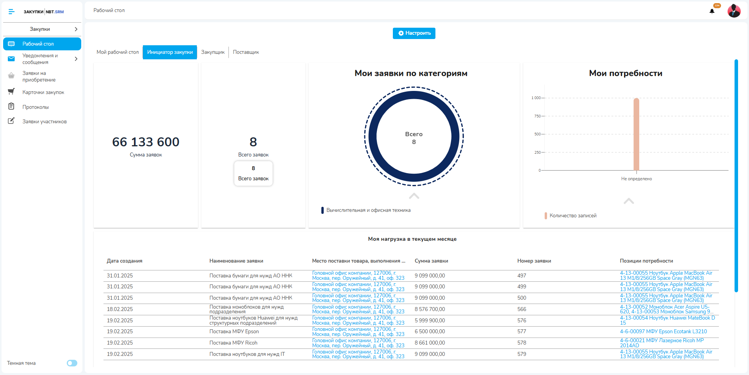Expand the Уведомления и сообщения submenu arrow
Screen dimensions: 749x375
[76, 59]
